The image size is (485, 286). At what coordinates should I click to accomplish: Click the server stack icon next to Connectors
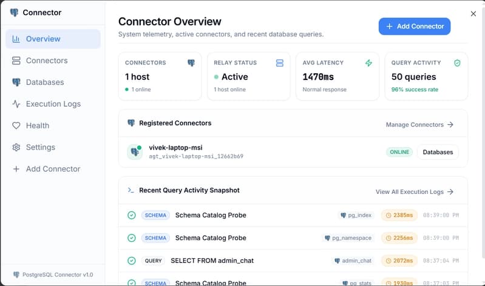click(16, 61)
